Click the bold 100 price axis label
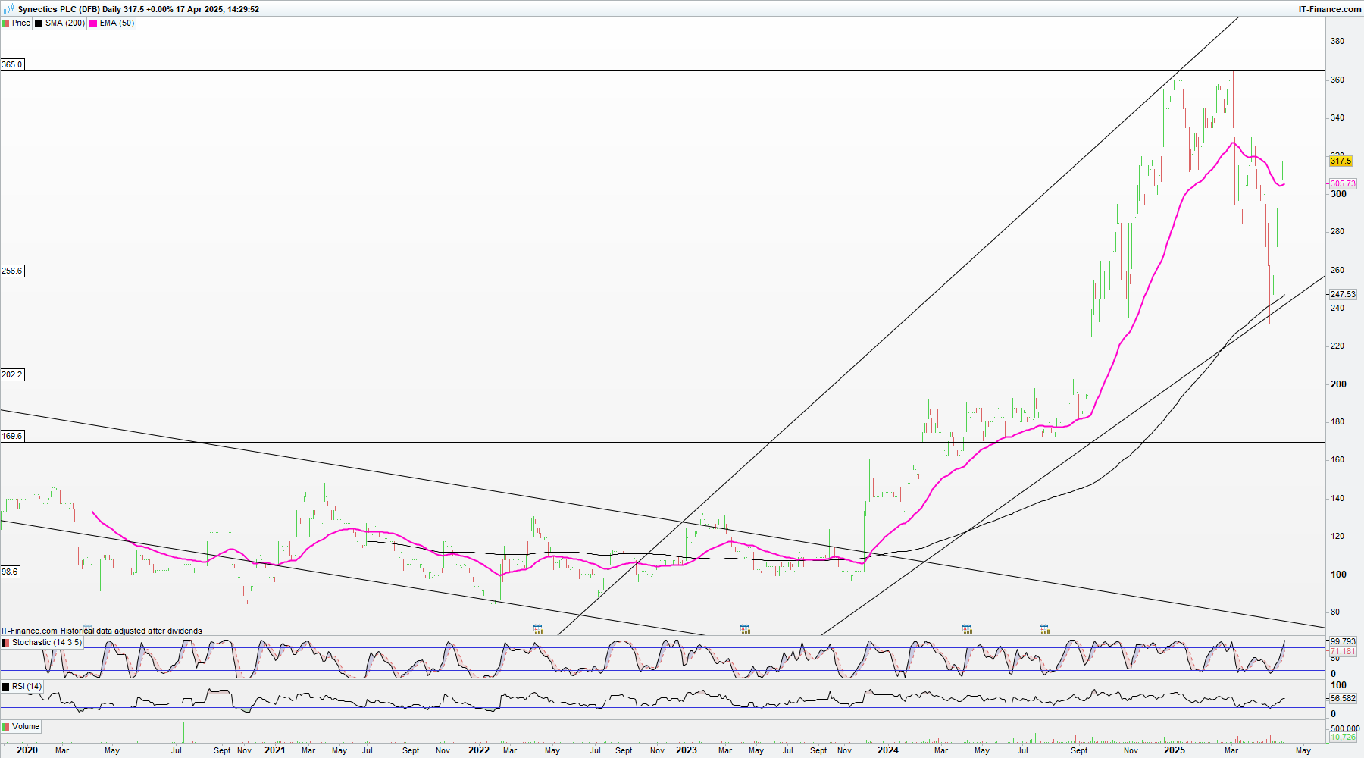1364x758 pixels. 1339,575
